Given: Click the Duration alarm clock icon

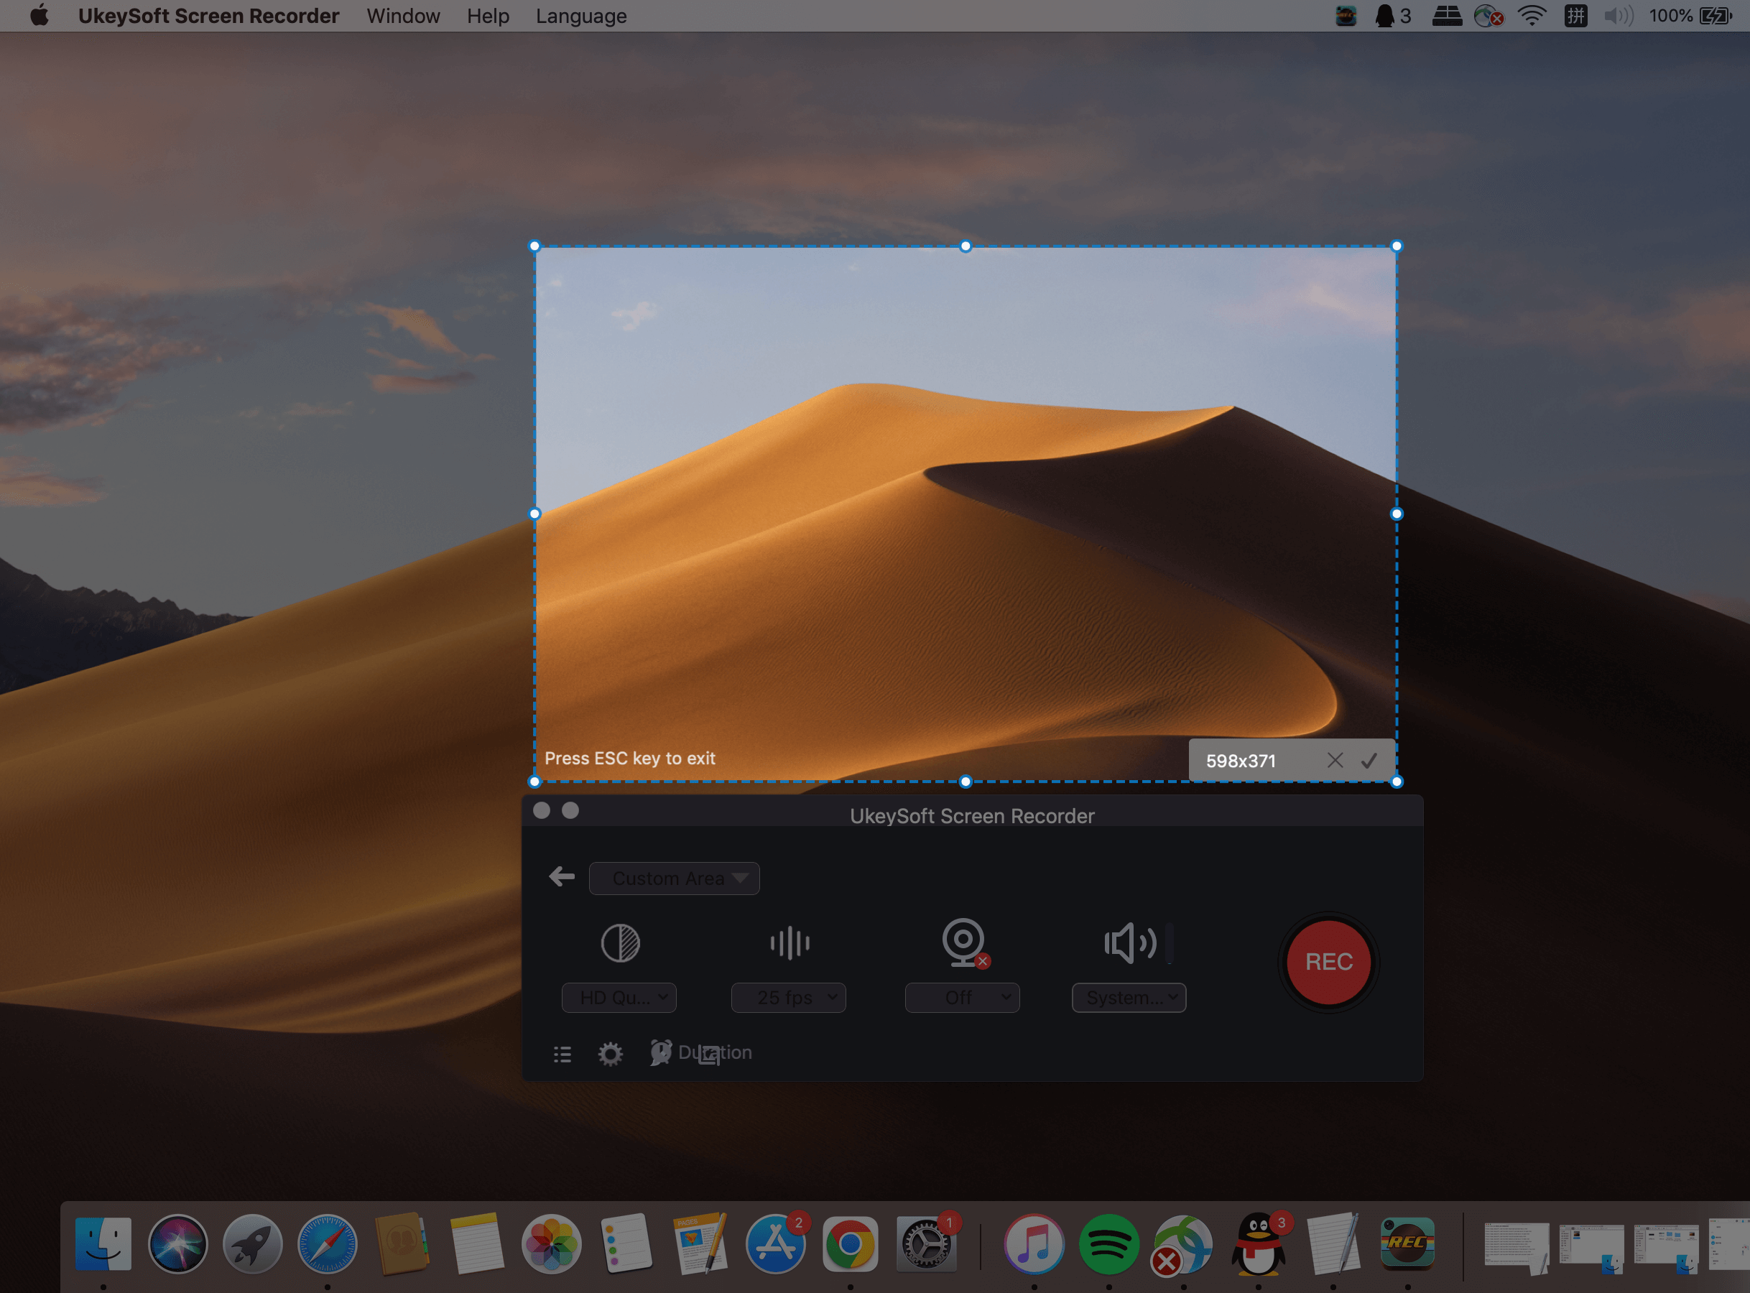Looking at the screenshot, I should pos(660,1052).
